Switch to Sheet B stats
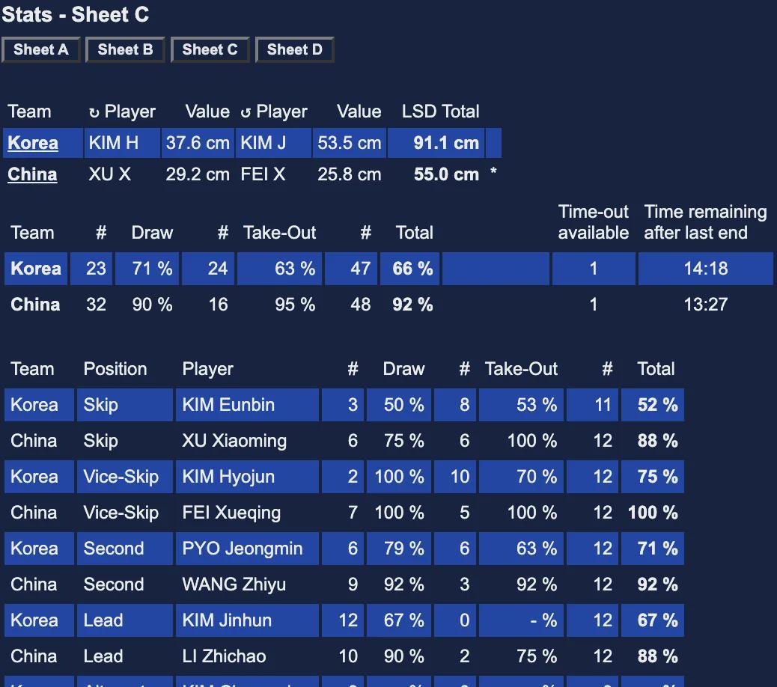Screen dimensions: 777x687 tap(125, 49)
